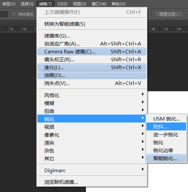Image resolution: width=188 pixels, height=192 pixels.
Task: Select USM 锐化... option
Action: 166,119
